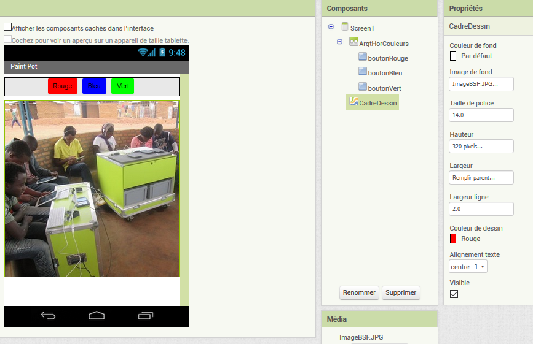Click the boutonBleu button icon
Image resolution: width=533 pixels, height=344 pixels.
pos(363,72)
